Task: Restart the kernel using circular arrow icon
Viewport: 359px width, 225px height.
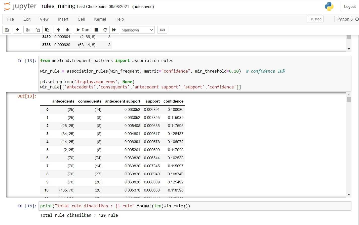Action: (105, 30)
